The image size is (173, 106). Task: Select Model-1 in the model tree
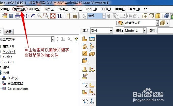click(x=9, y=51)
